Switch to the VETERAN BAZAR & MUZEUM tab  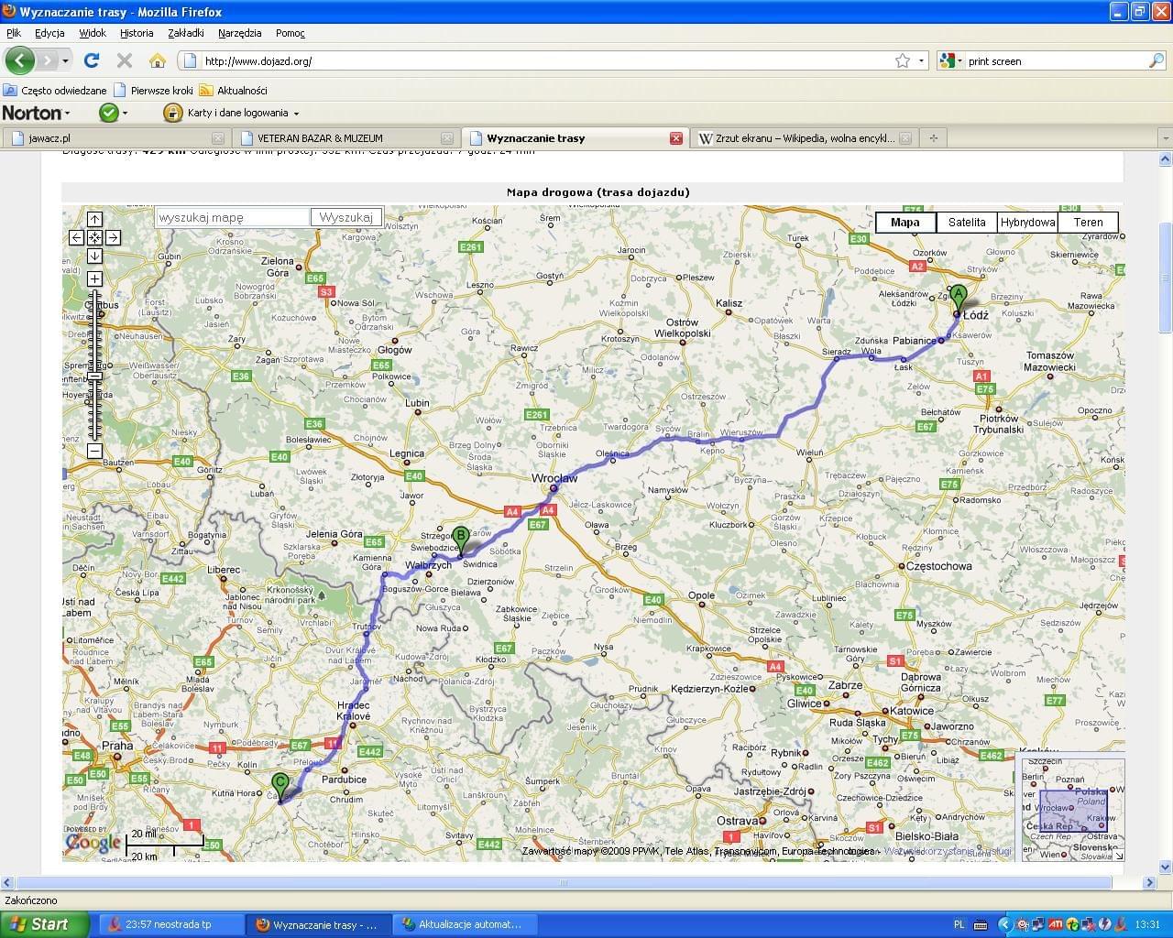click(339, 138)
